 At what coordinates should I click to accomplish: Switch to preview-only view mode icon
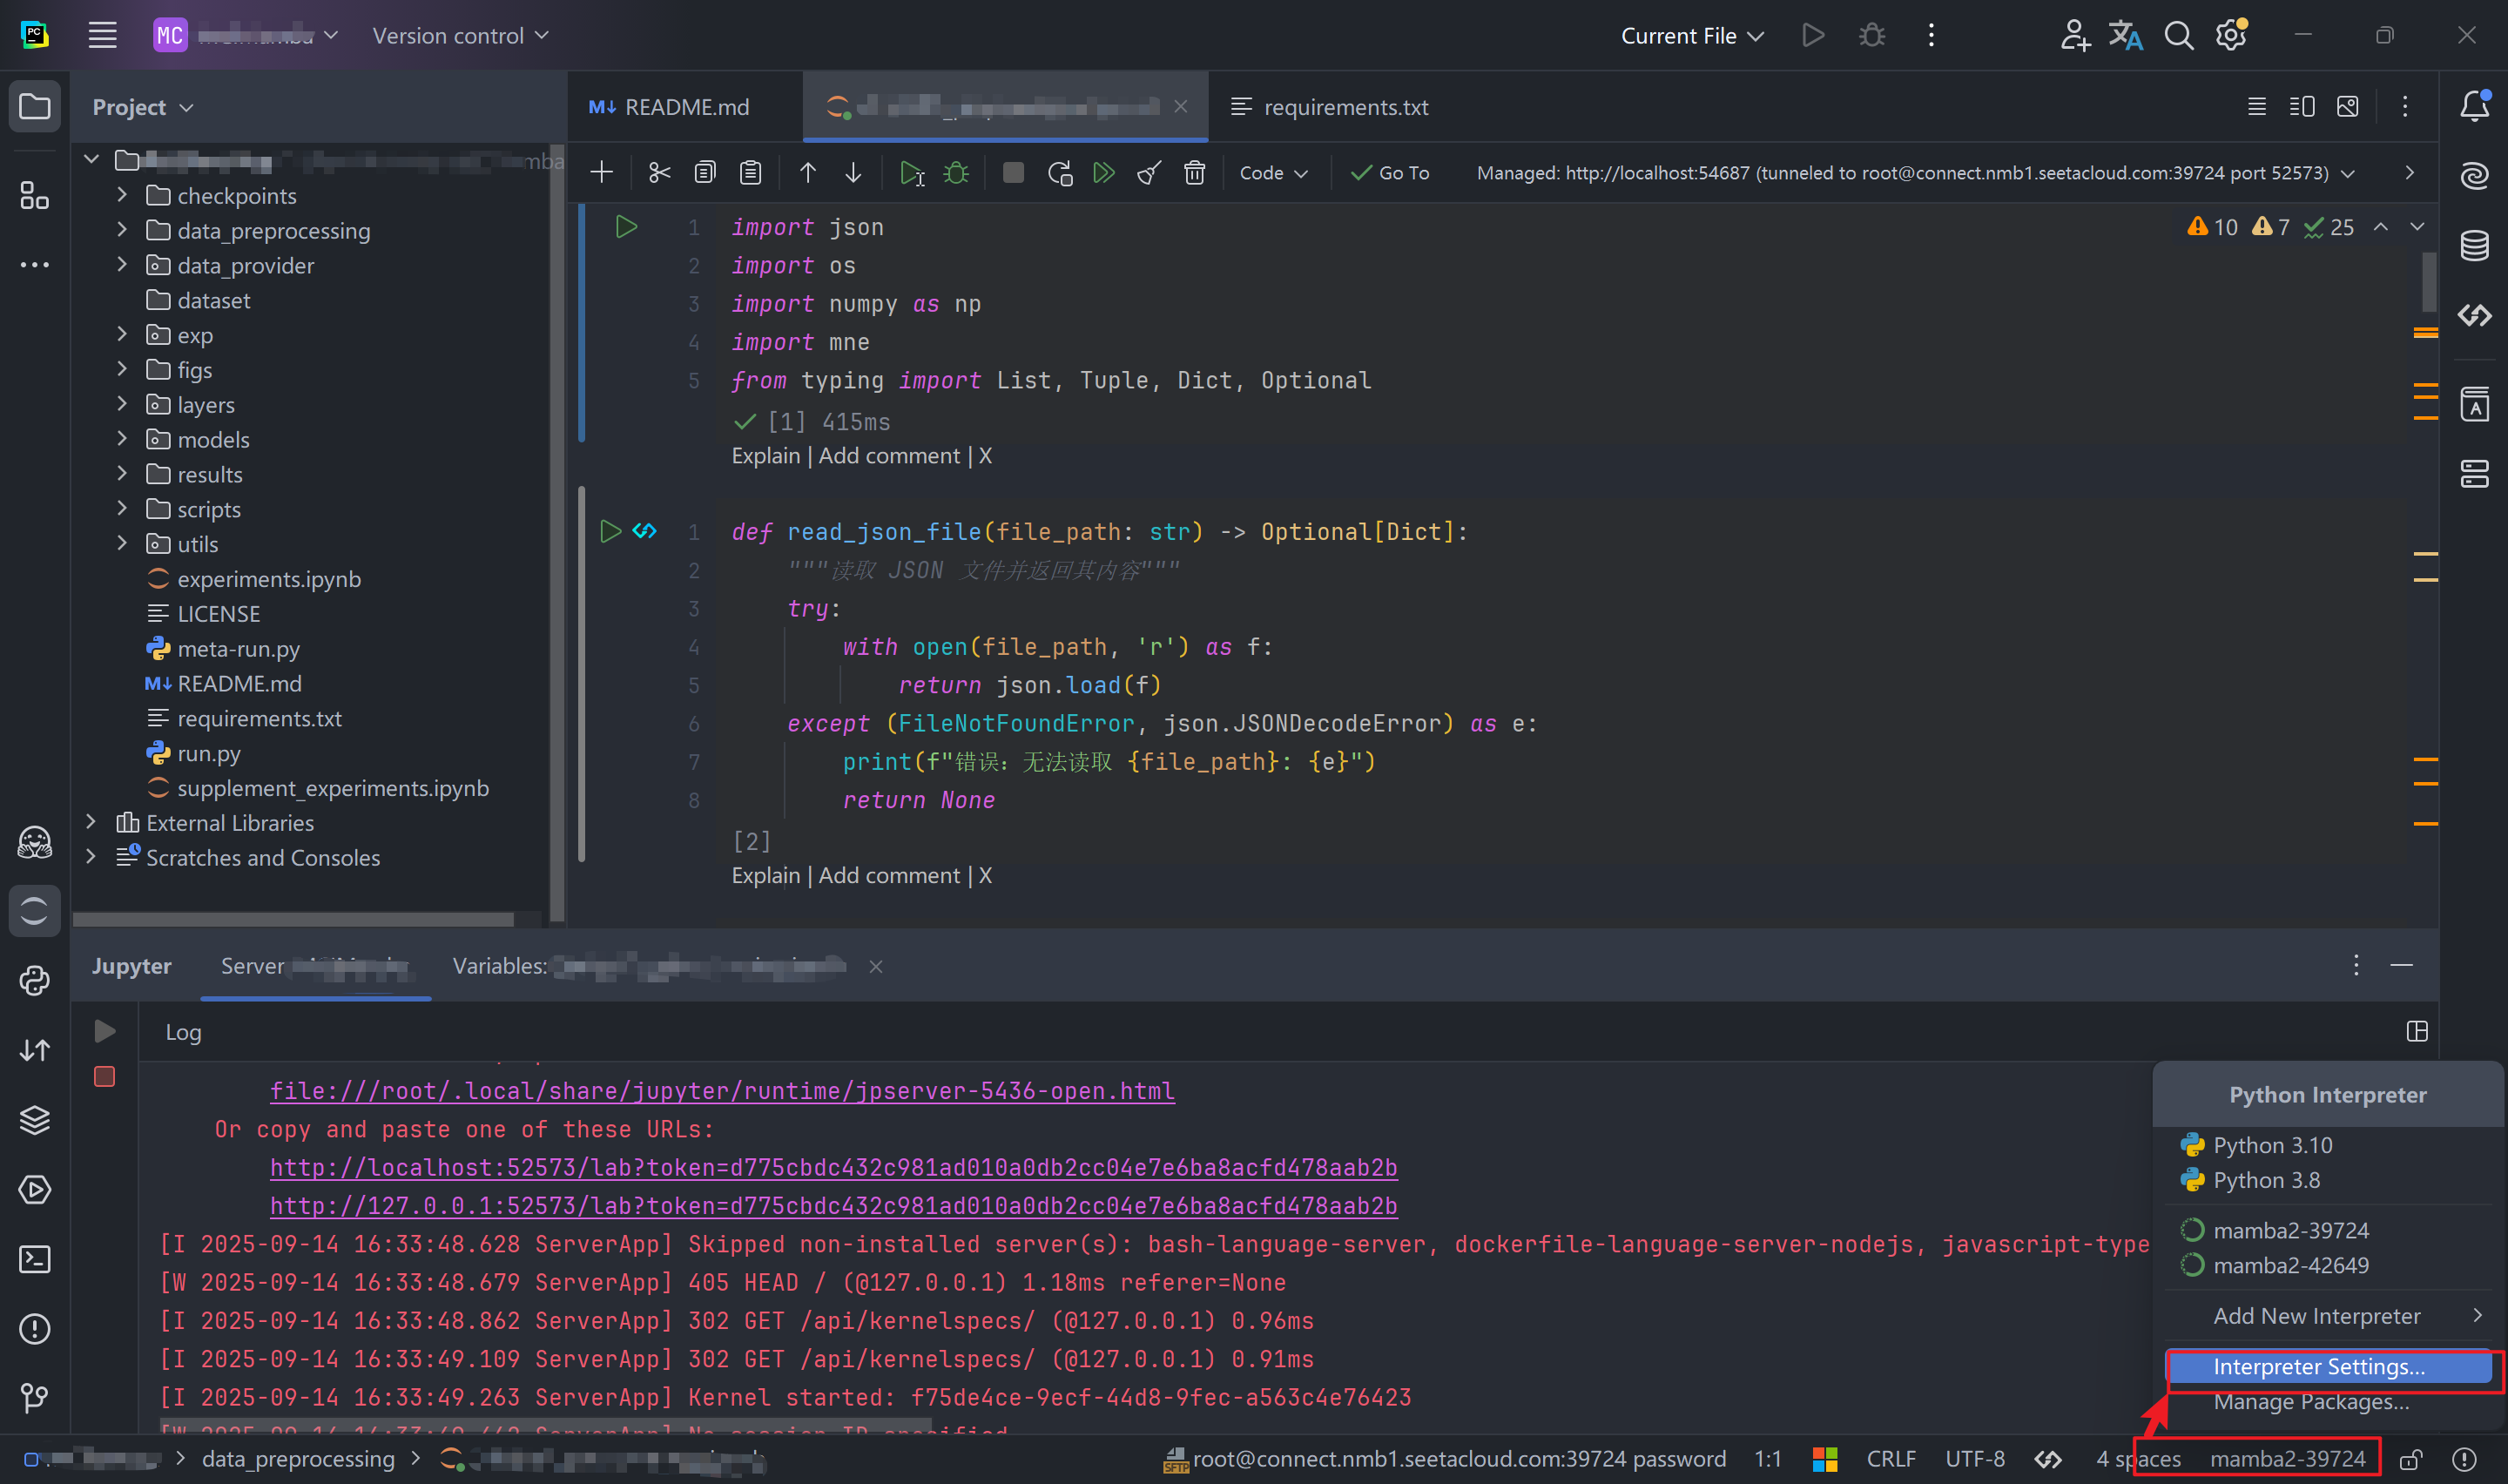coord(2347,106)
